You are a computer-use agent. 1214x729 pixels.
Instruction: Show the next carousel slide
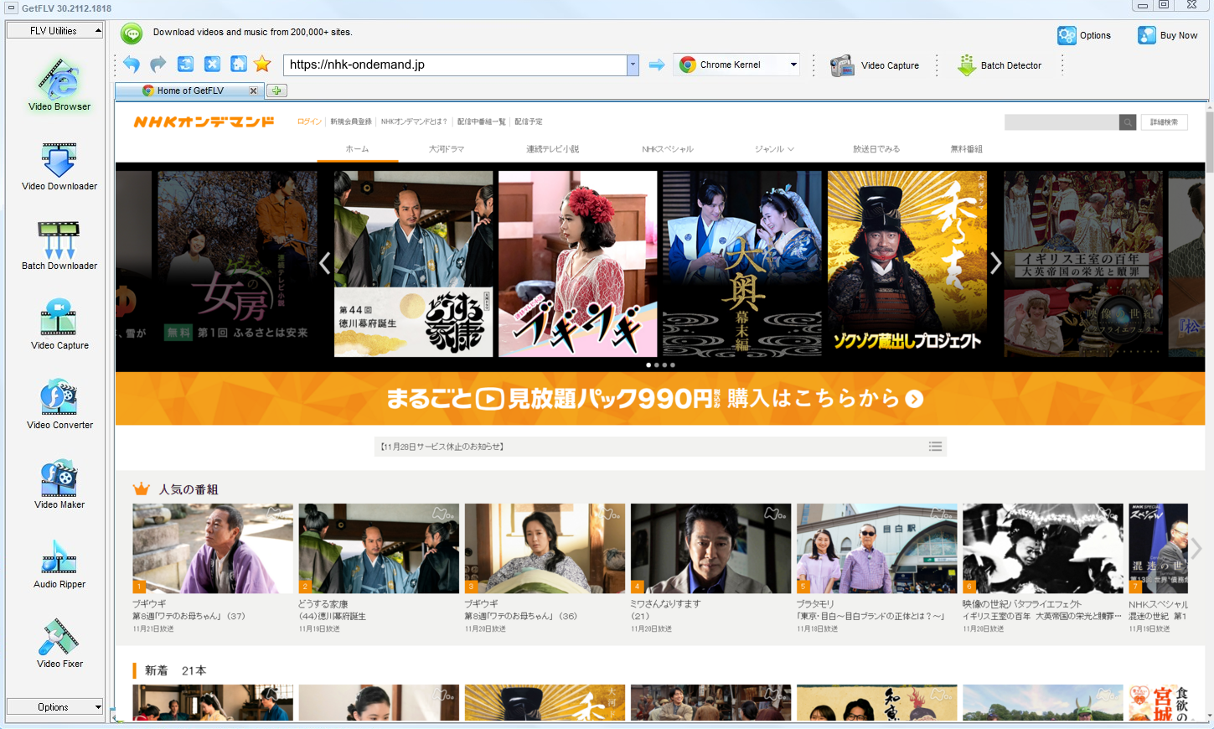[x=995, y=263]
